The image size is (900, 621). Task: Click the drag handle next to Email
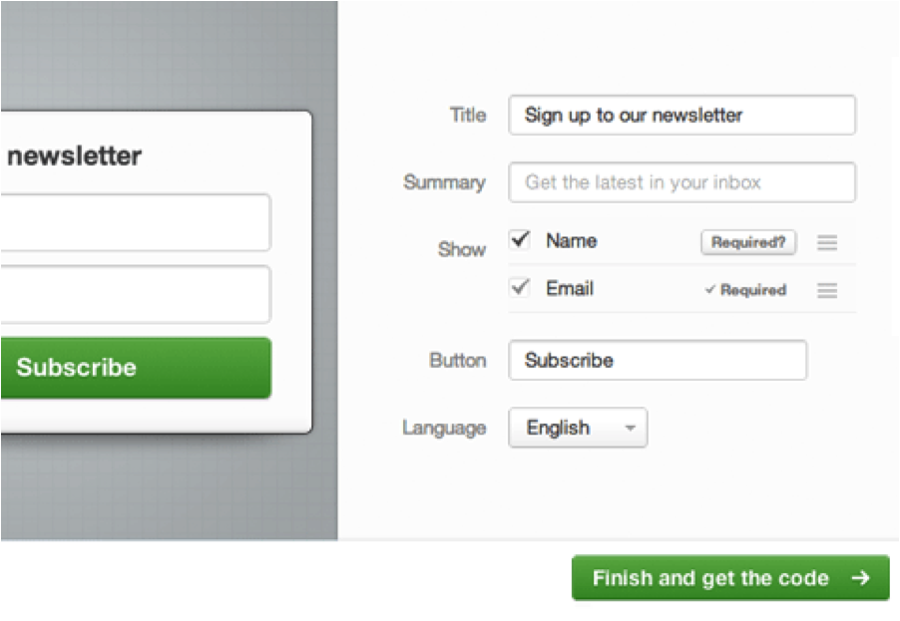pos(828,290)
